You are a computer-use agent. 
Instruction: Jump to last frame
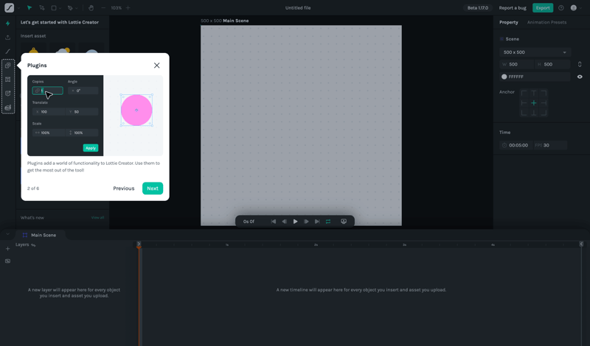pos(317,222)
